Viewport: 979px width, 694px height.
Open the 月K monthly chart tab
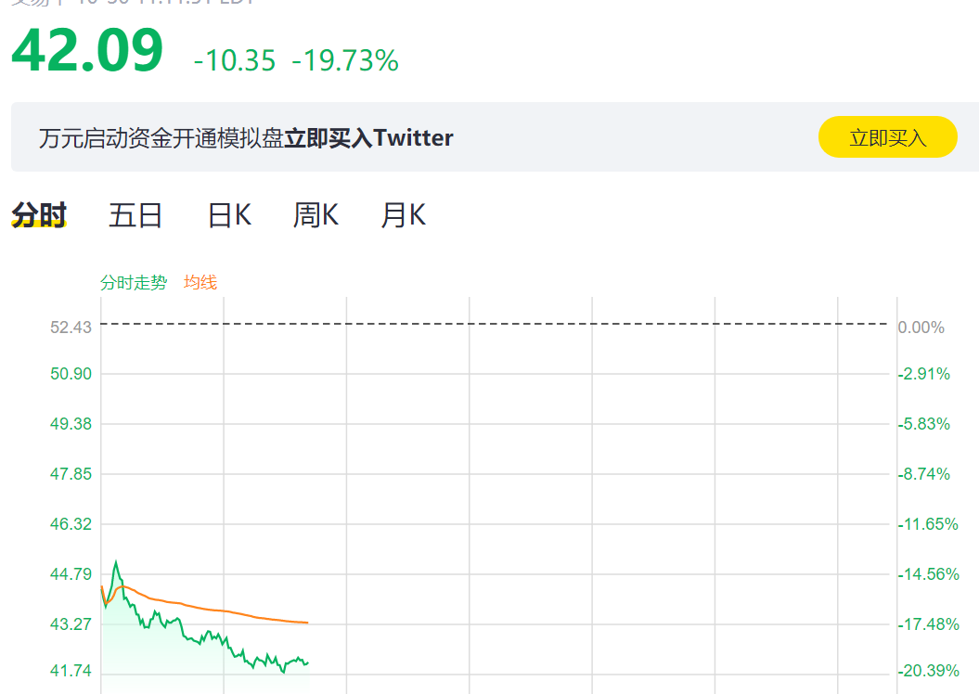click(x=404, y=215)
